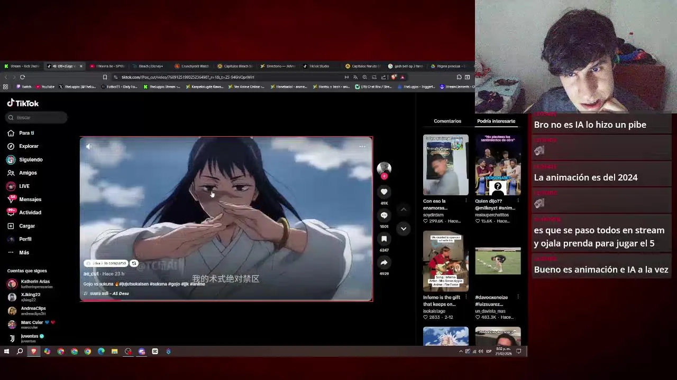Expand the Más options menu

coord(19,253)
